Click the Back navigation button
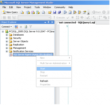Screen dimensions: 110x105 point(97,12)
